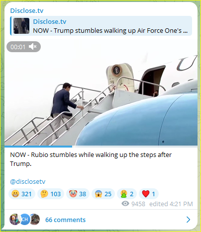Viewport: 201px width, 232px height.
Task: Toggle the thinking face reaction with 103
Action: click(x=51, y=194)
